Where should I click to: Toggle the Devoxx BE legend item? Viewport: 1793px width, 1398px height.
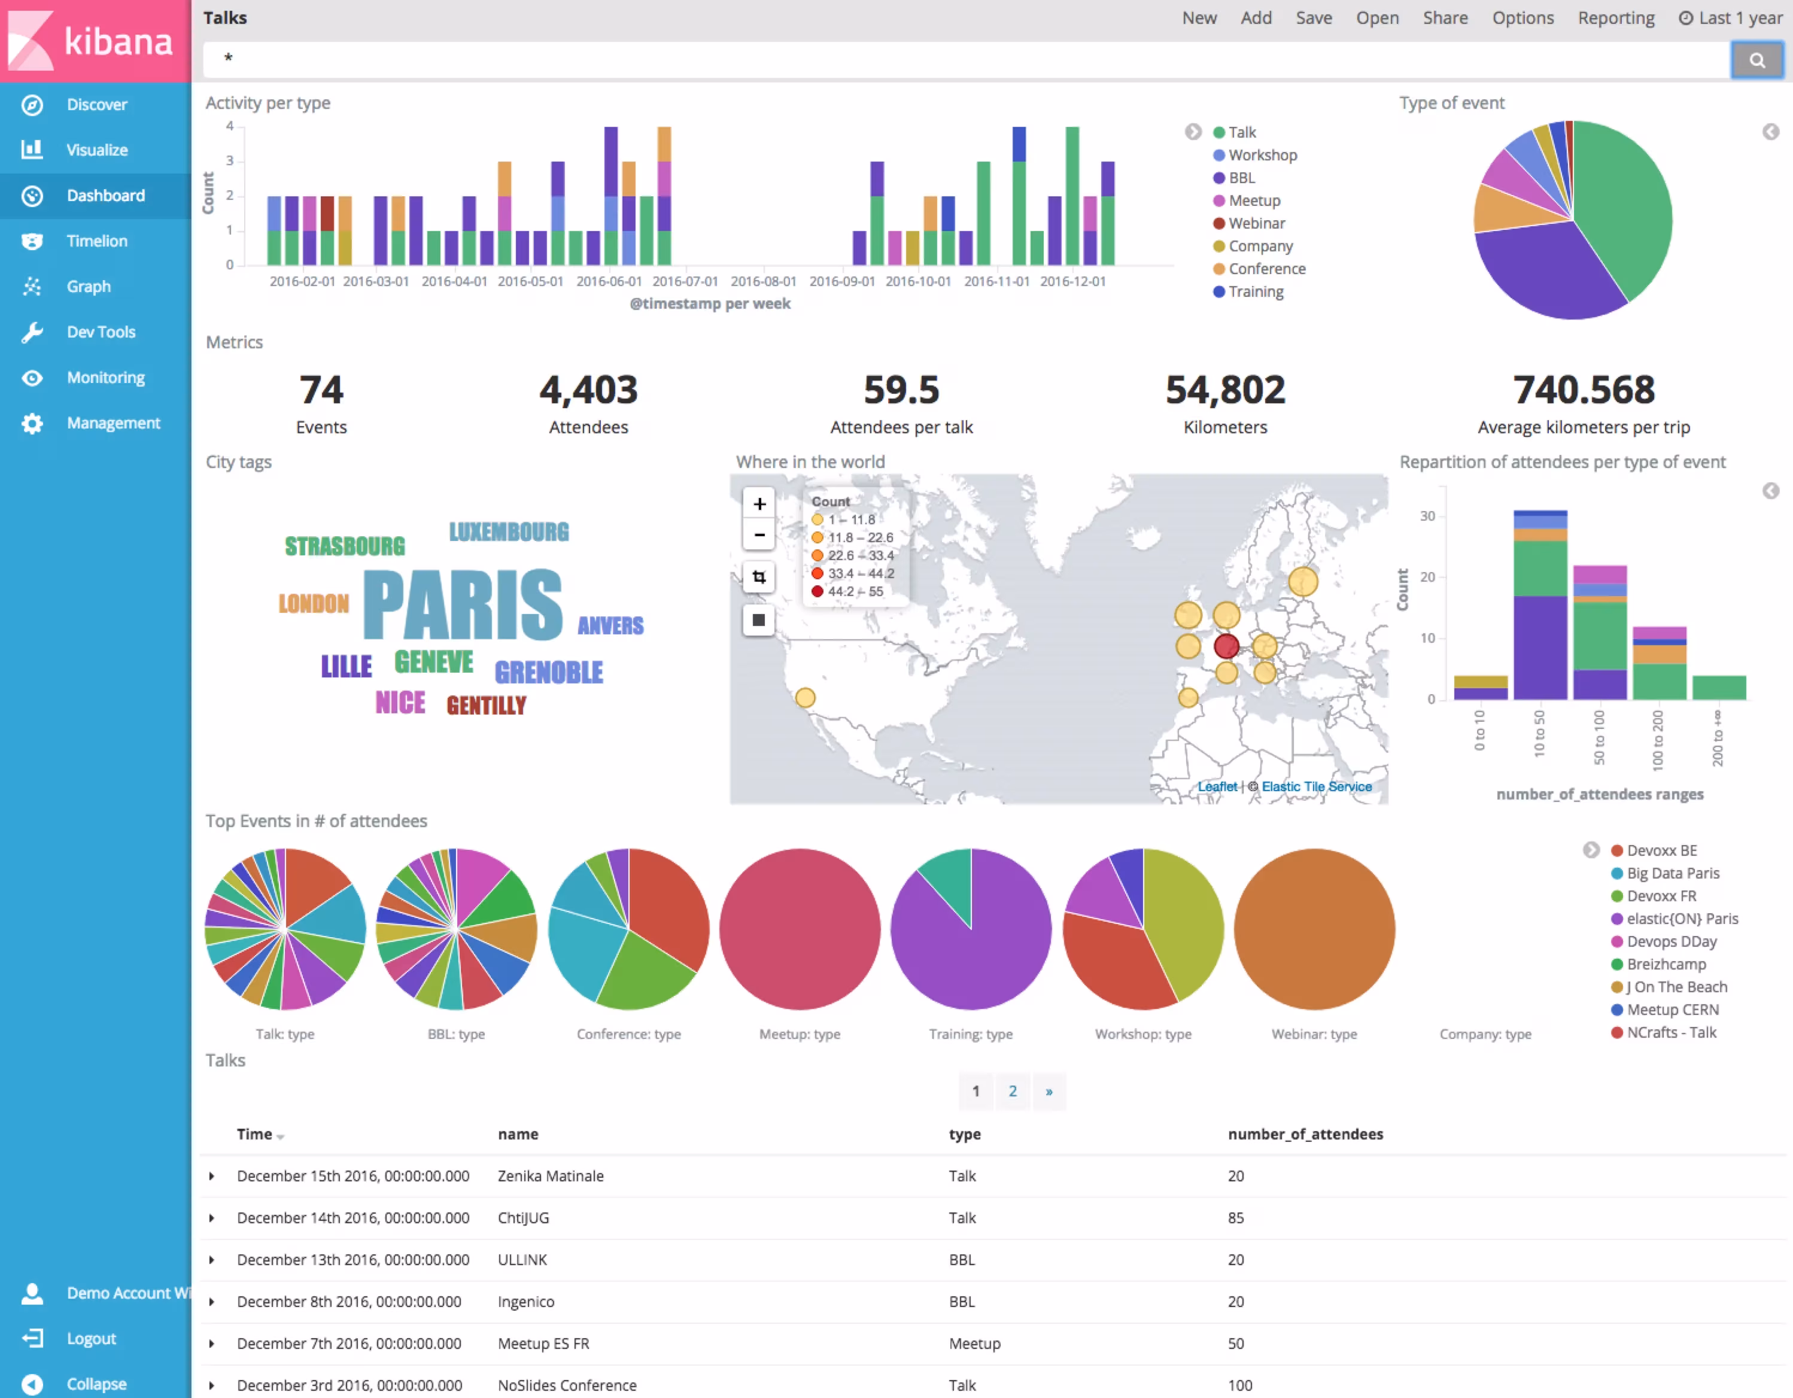[1661, 850]
